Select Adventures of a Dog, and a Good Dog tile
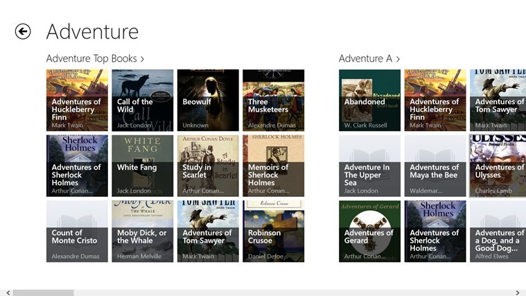 coord(498,232)
